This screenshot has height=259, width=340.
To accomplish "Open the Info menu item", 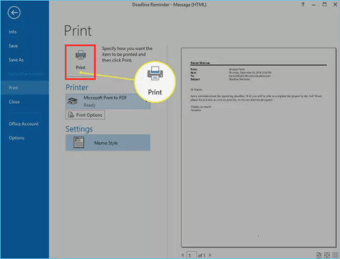I will tap(12, 32).
